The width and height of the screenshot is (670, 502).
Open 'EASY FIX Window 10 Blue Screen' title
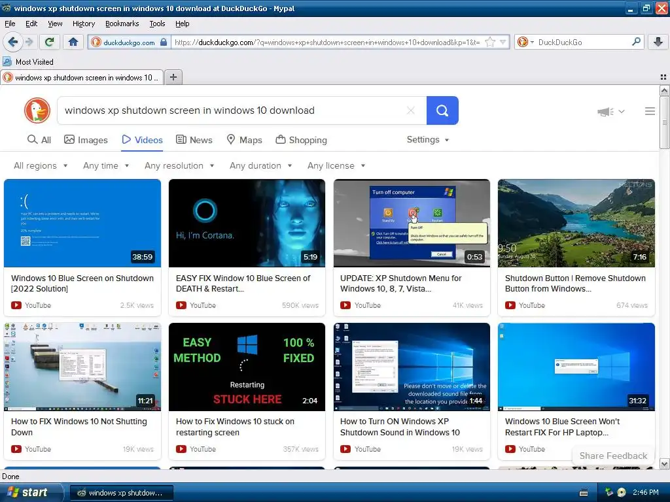coord(243,284)
